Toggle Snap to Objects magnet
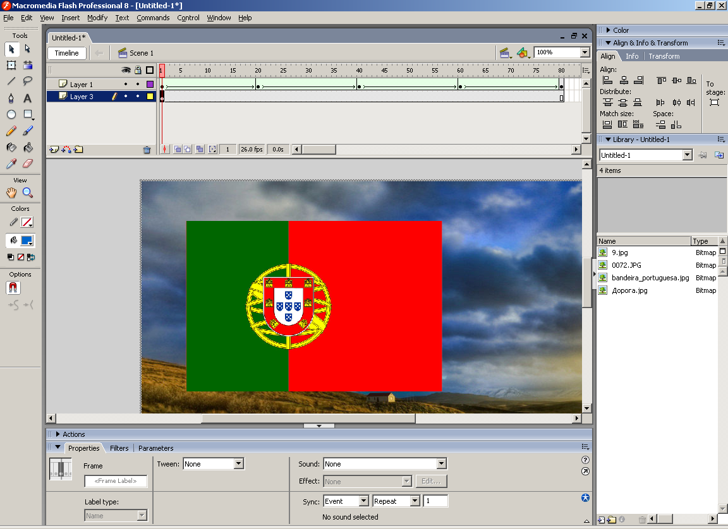 tap(13, 288)
